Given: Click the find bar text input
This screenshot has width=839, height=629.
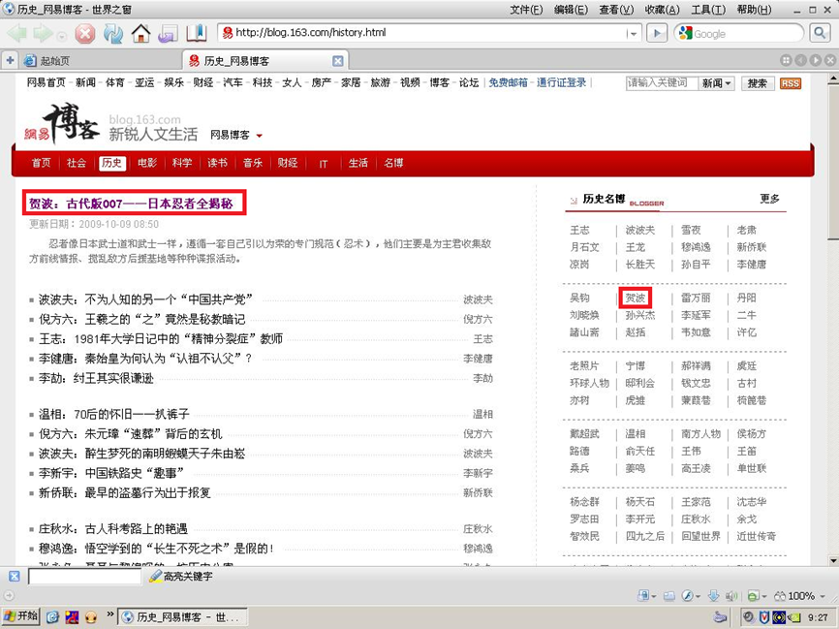Looking at the screenshot, I should [84, 577].
